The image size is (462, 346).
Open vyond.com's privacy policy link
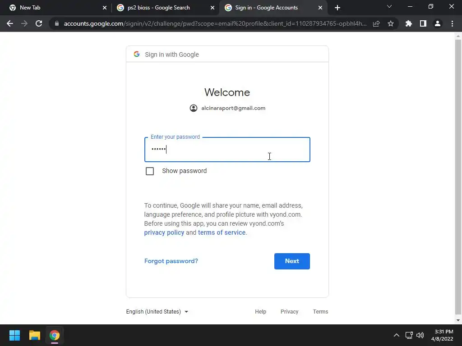click(164, 232)
